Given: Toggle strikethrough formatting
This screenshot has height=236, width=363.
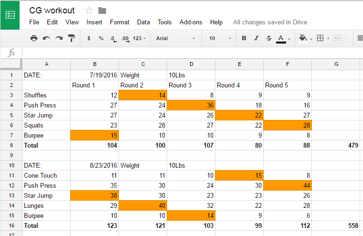Looking at the screenshot, I should pyautogui.click(x=269, y=38).
